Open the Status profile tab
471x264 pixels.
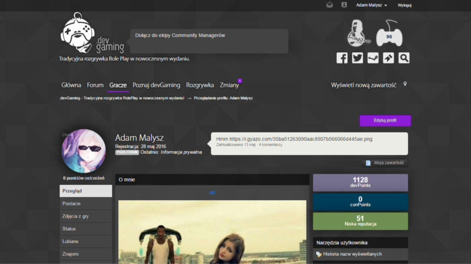85,229
